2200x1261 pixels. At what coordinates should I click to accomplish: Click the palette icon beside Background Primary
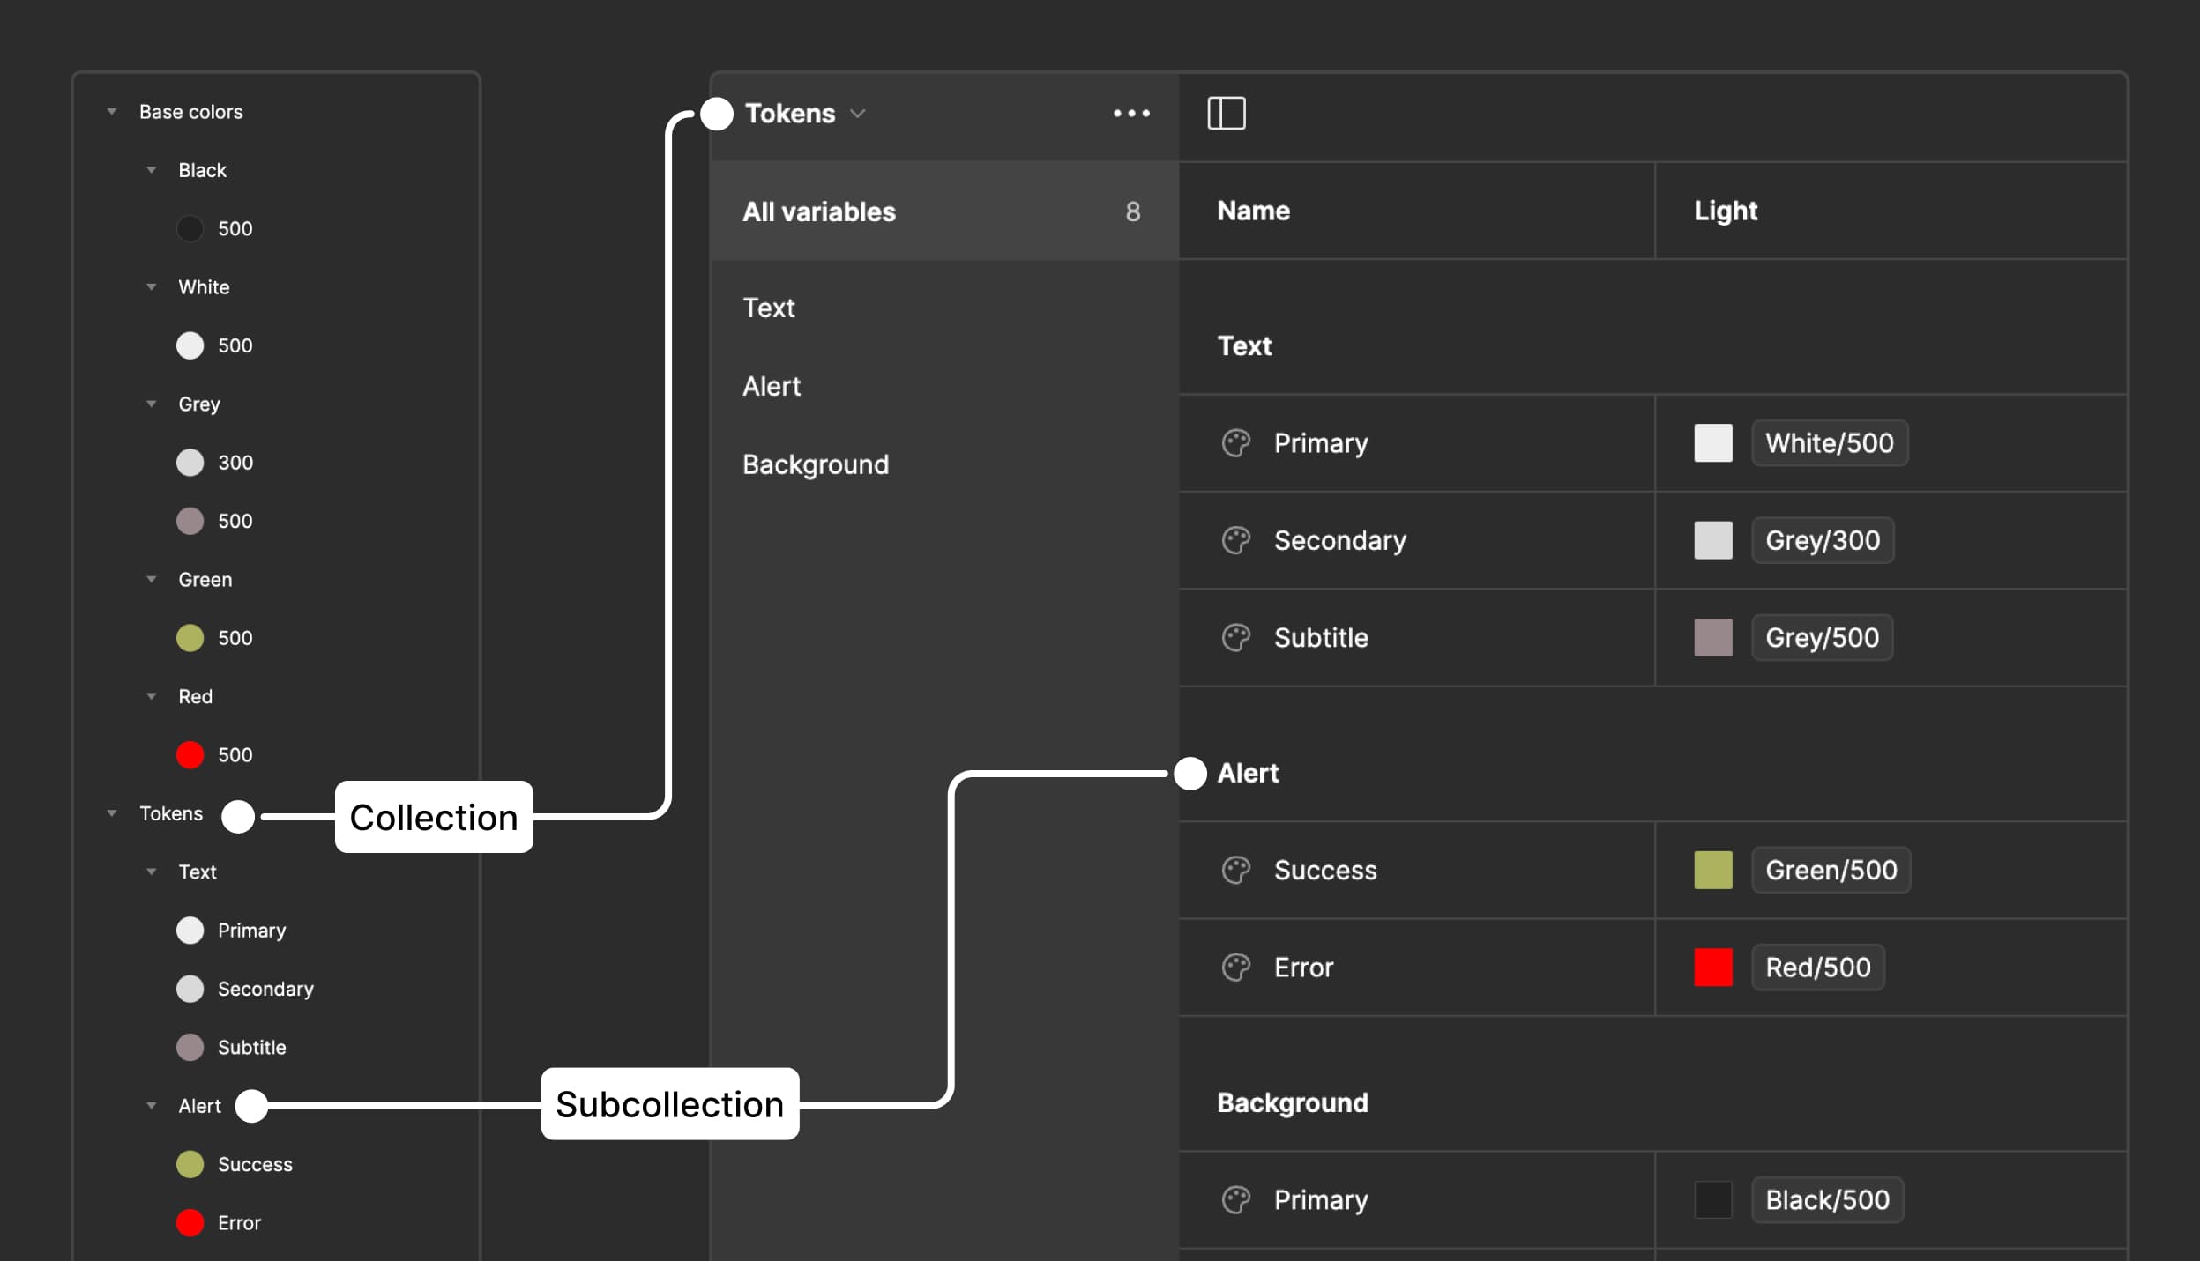pyautogui.click(x=1238, y=1199)
